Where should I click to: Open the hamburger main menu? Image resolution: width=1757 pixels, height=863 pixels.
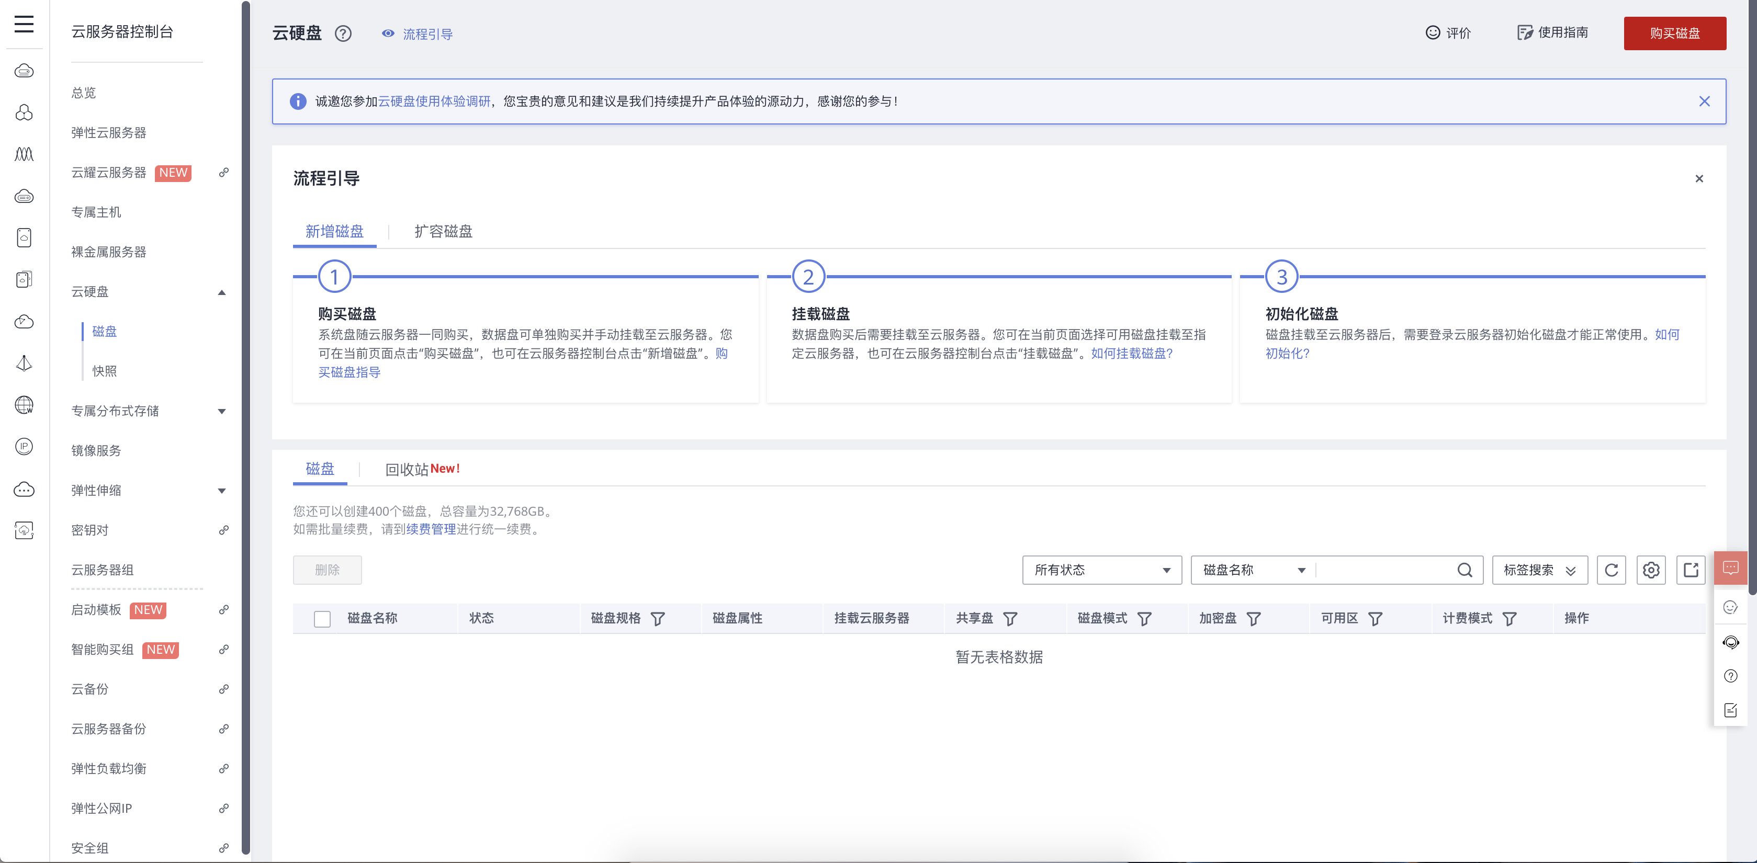(24, 25)
